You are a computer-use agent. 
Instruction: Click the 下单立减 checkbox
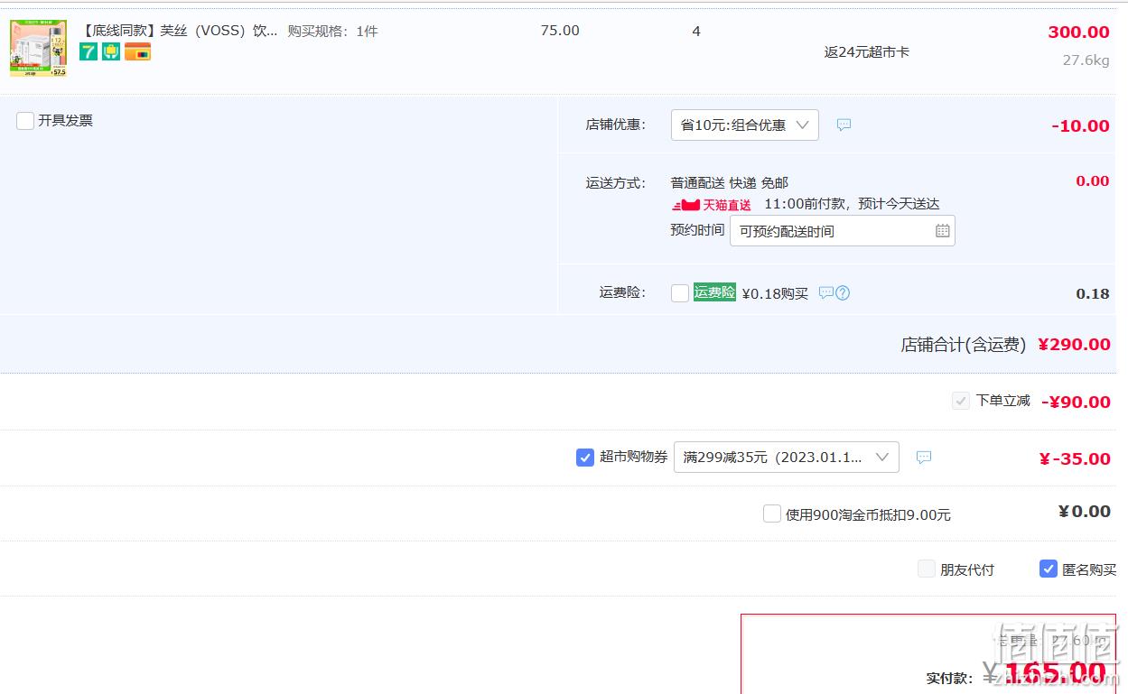click(961, 401)
